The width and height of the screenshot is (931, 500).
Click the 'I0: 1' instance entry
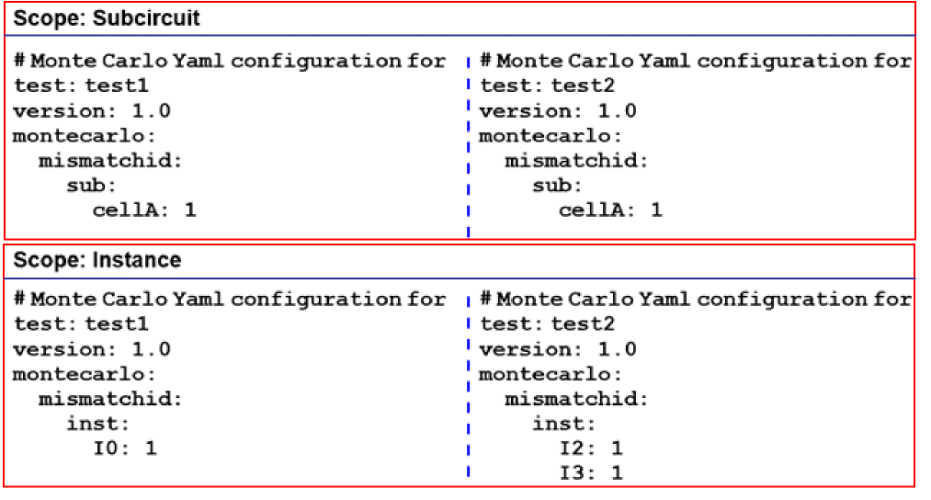tap(125, 449)
